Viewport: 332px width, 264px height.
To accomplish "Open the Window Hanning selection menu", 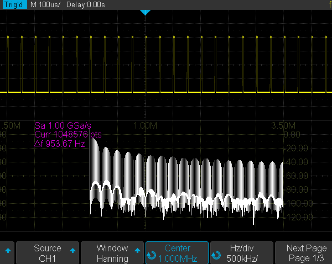I will (x=112, y=253).
